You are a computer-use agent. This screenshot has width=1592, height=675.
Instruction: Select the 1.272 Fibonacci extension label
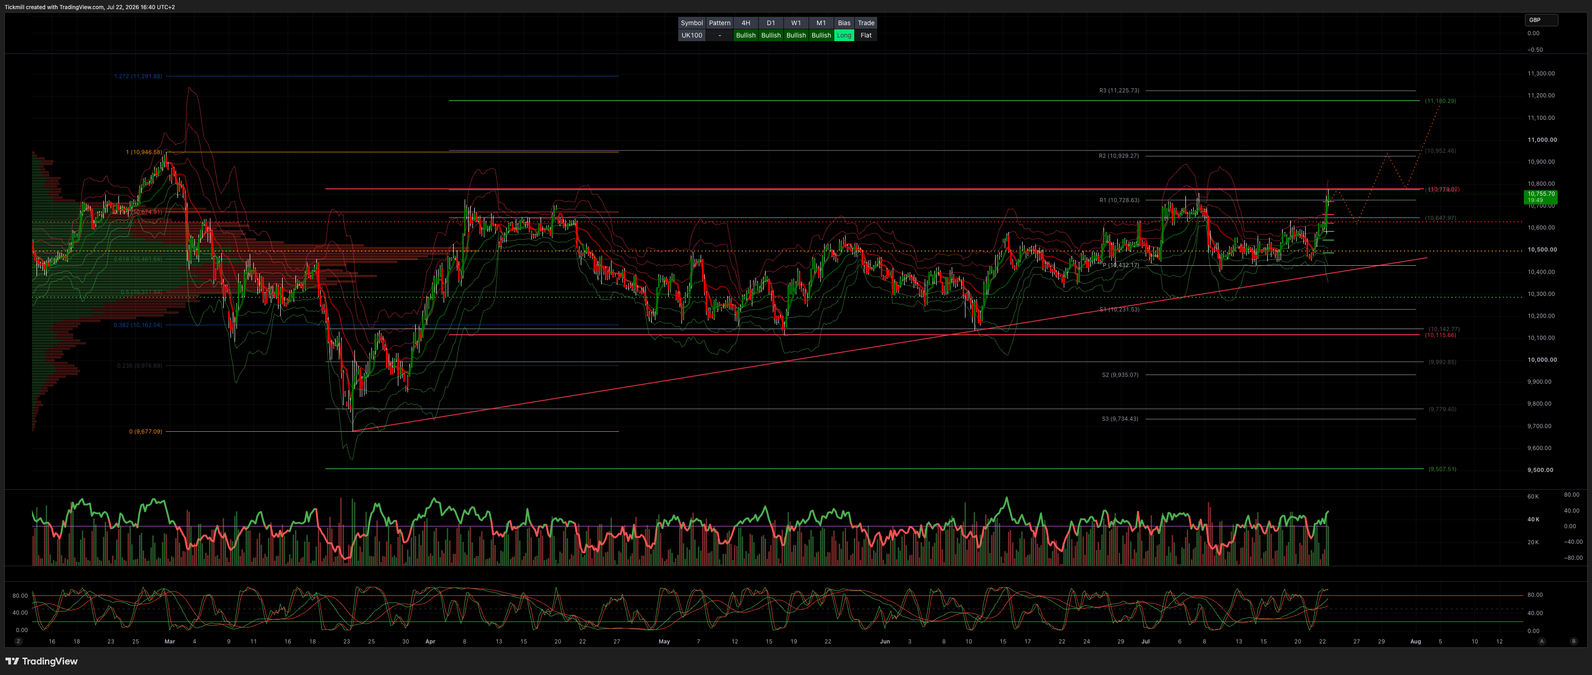(138, 76)
